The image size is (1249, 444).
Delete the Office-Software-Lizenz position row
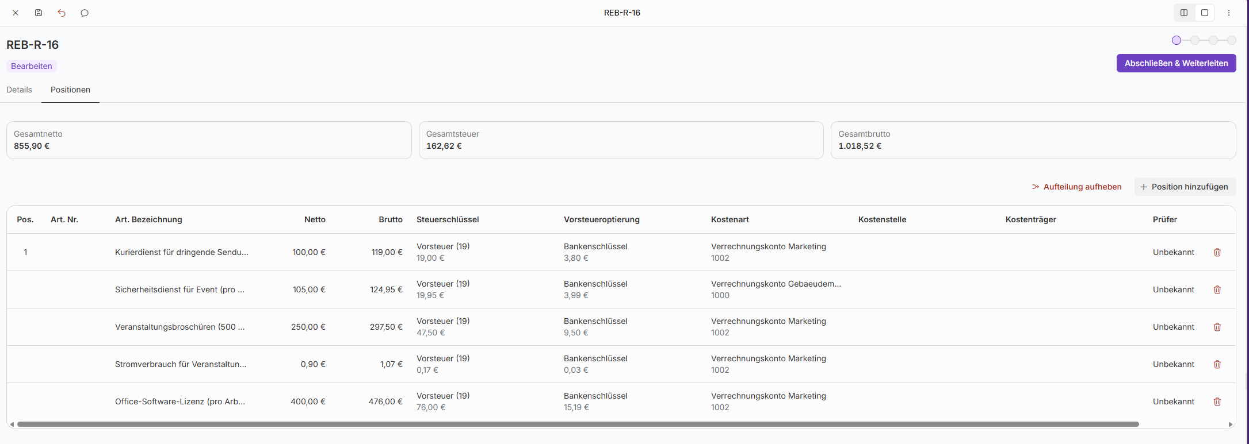click(1217, 401)
